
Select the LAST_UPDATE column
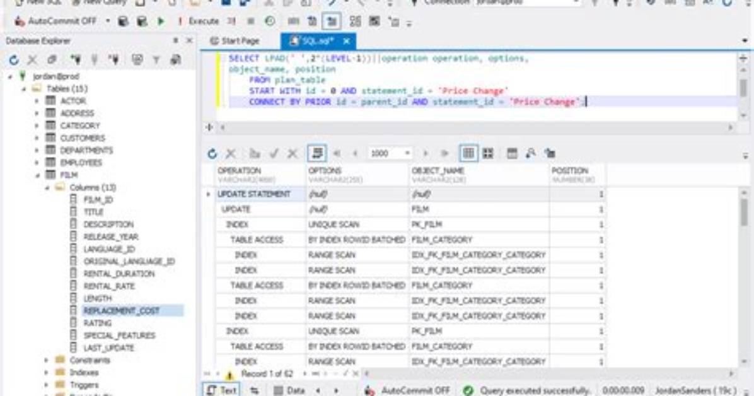108,348
